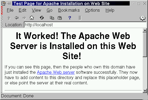Click the animated gear icon
The width and height of the screenshot is (148, 100).
[x=143, y=18]
